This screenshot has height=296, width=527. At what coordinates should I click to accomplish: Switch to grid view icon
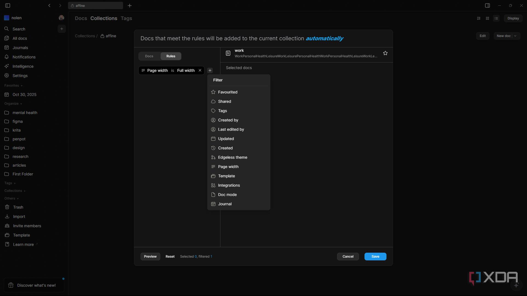pyautogui.click(x=487, y=18)
